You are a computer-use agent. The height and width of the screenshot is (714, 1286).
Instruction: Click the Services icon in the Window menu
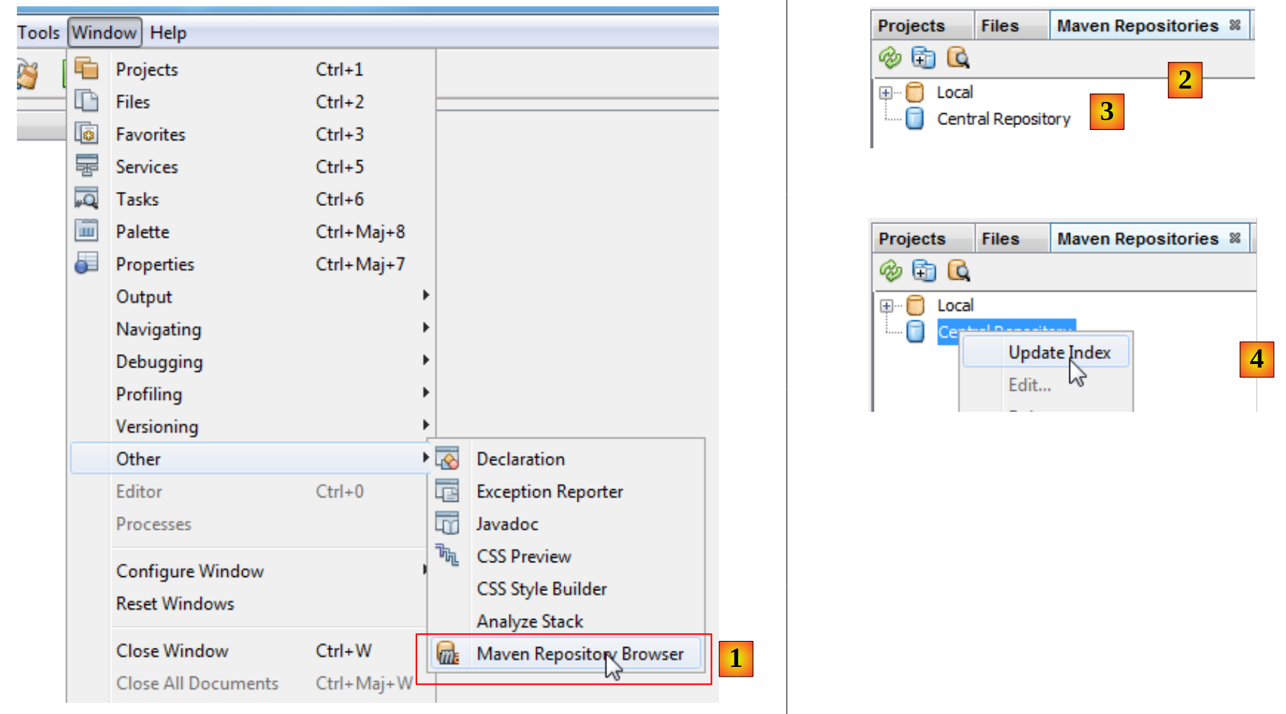[87, 166]
